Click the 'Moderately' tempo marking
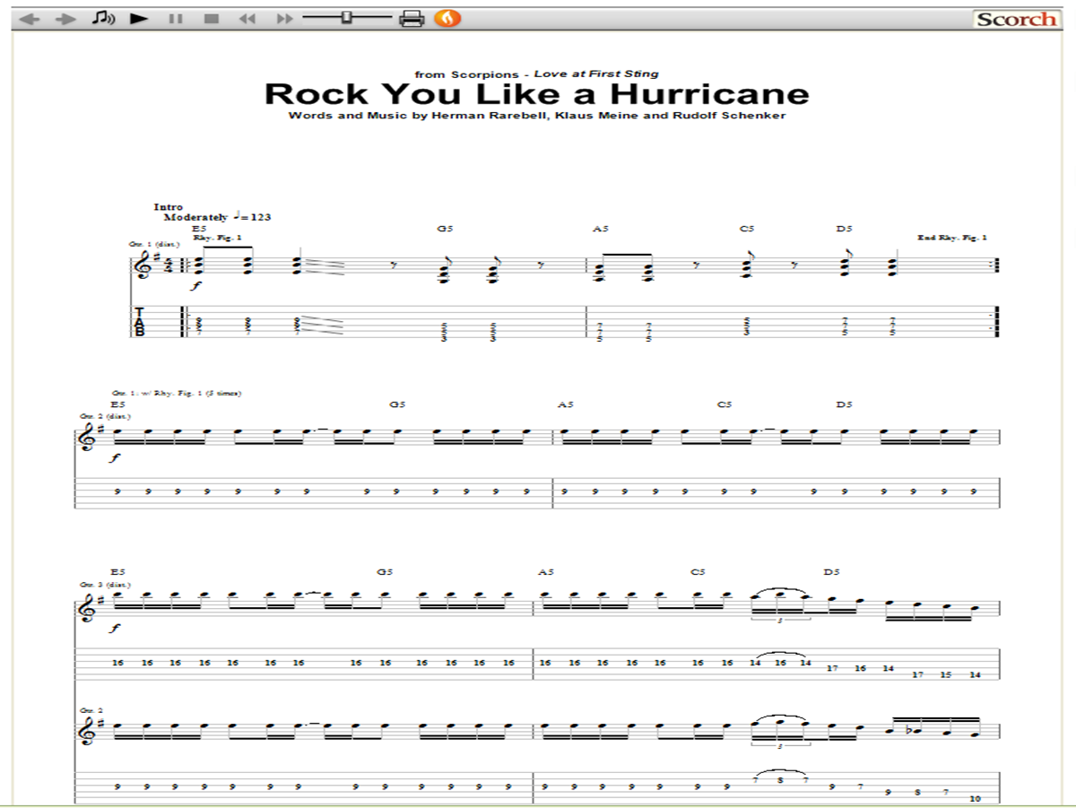Image resolution: width=1076 pixels, height=808 pixels. (x=195, y=217)
